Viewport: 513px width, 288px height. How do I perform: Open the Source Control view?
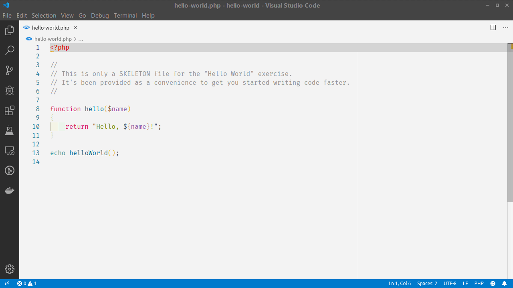pyautogui.click(x=9, y=70)
